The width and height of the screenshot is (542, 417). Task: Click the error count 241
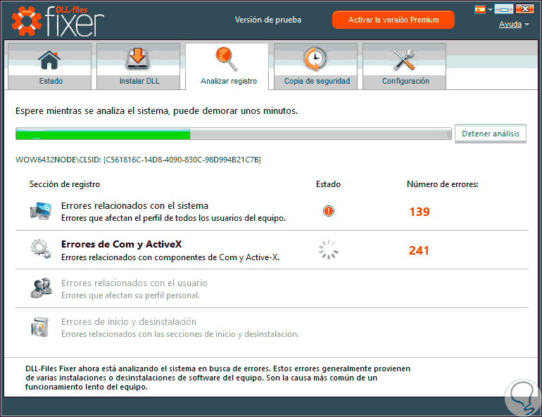pyautogui.click(x=419, y=250)
